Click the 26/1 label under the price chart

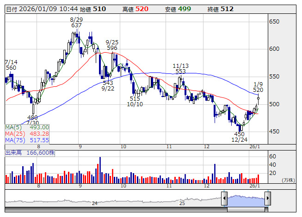(255, 147)
